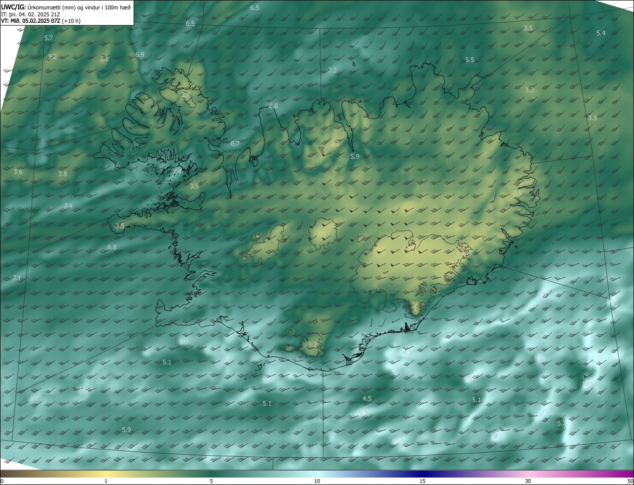Click the 6.9 value label on the map

(140, 55)
